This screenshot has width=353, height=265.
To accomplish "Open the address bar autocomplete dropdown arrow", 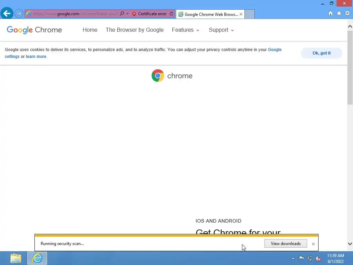I will click(128, 14).
